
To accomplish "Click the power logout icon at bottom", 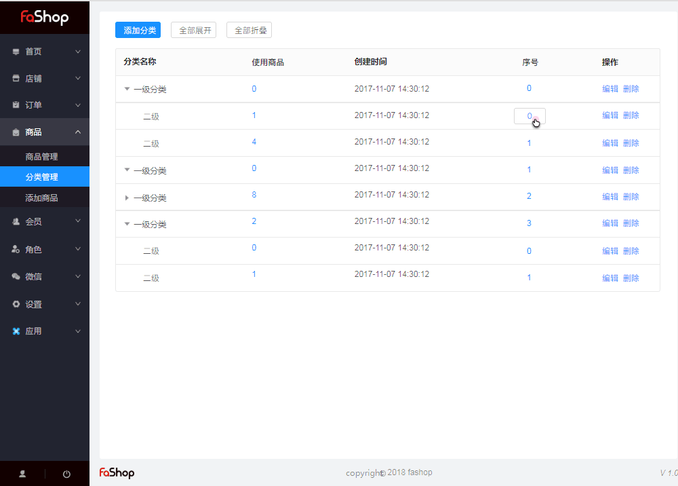I will click(x=66, y=474).
